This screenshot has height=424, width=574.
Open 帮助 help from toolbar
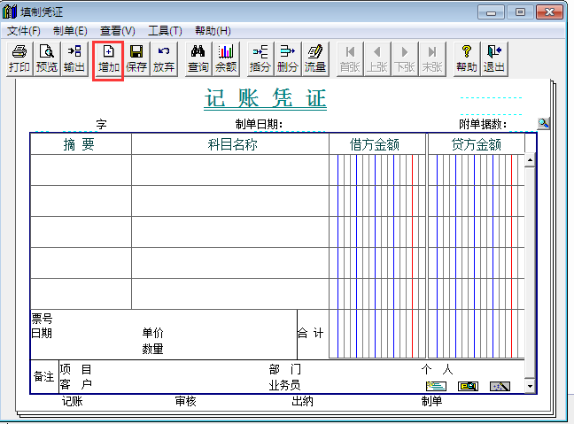click(466, 59)
